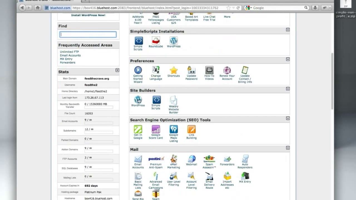356x200 pixels.
Task: Open Update Password
Action: click(x=191, y=73)
